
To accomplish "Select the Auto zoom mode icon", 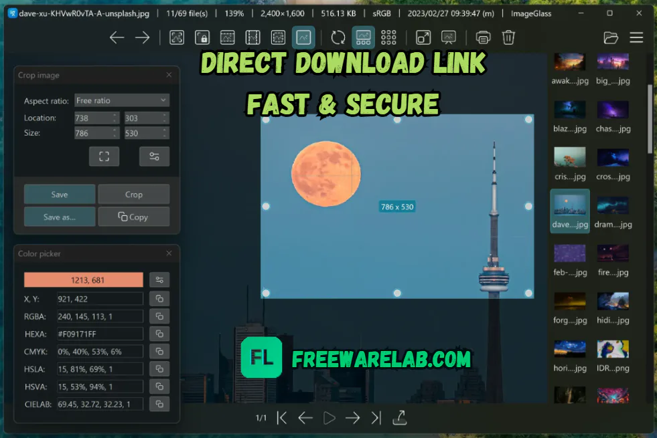I will [x=177, y=37].
